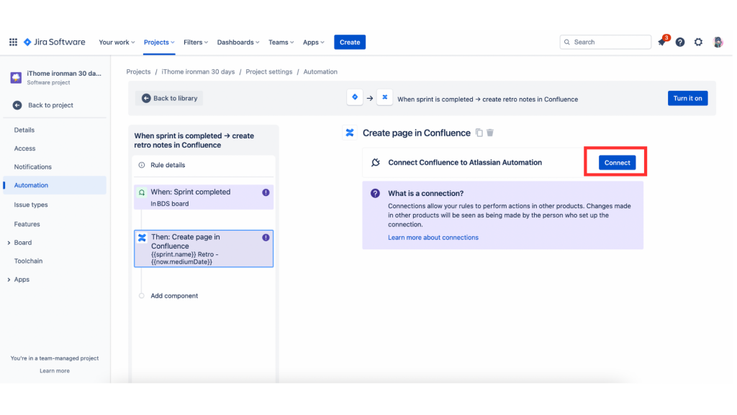Expand the Apps section in sidebar

click(9, 280)
